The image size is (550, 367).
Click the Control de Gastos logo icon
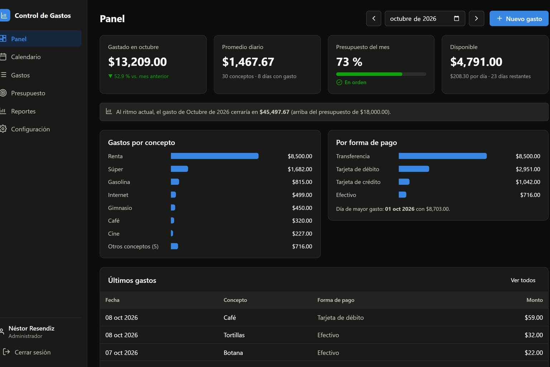(4, 15)
